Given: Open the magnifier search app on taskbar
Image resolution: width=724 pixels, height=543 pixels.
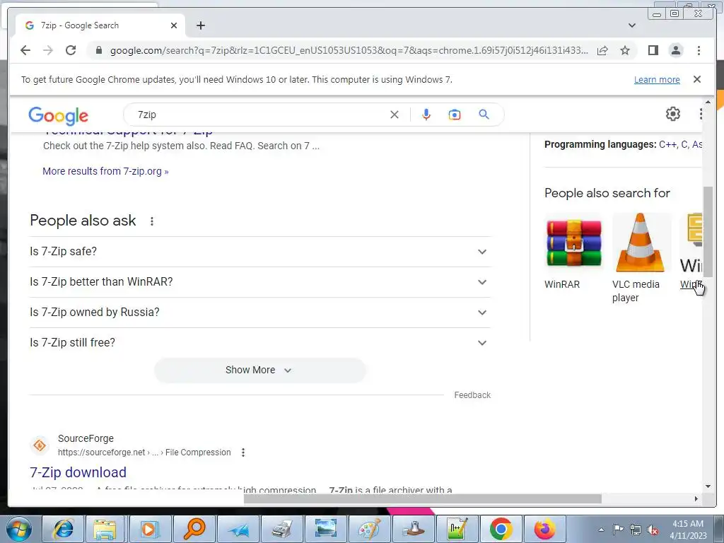Looking at the screenshot, I should point(194,529).
